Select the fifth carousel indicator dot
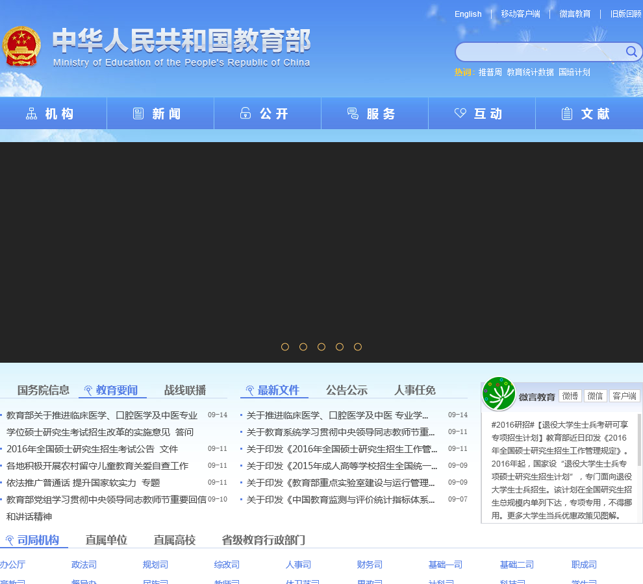Viewport: 643px width, 584px height. point(358,347)
